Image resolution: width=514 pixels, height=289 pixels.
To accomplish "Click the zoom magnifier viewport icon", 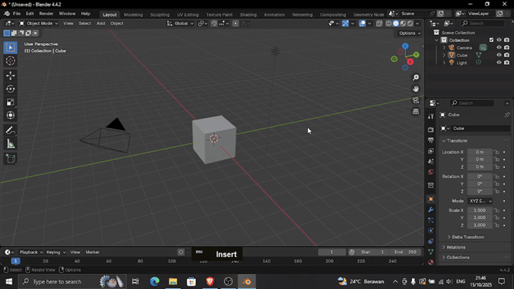I will click(x=416, y=78).
